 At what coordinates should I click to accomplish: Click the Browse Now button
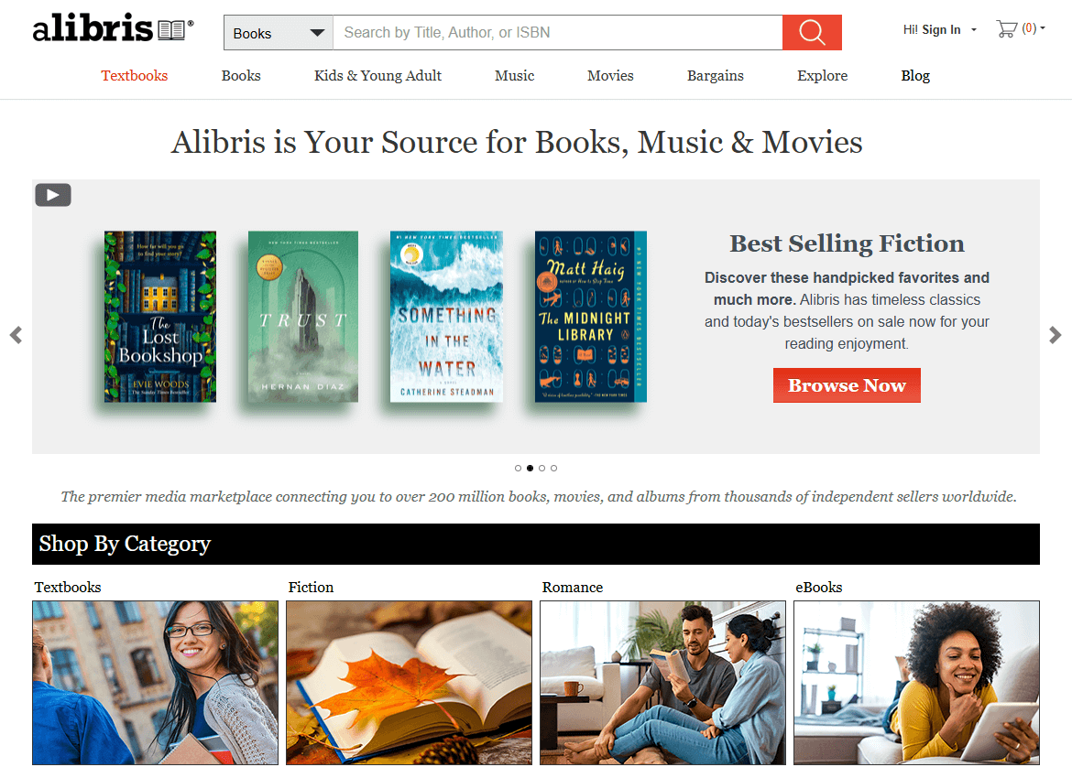tap(847, 385)
